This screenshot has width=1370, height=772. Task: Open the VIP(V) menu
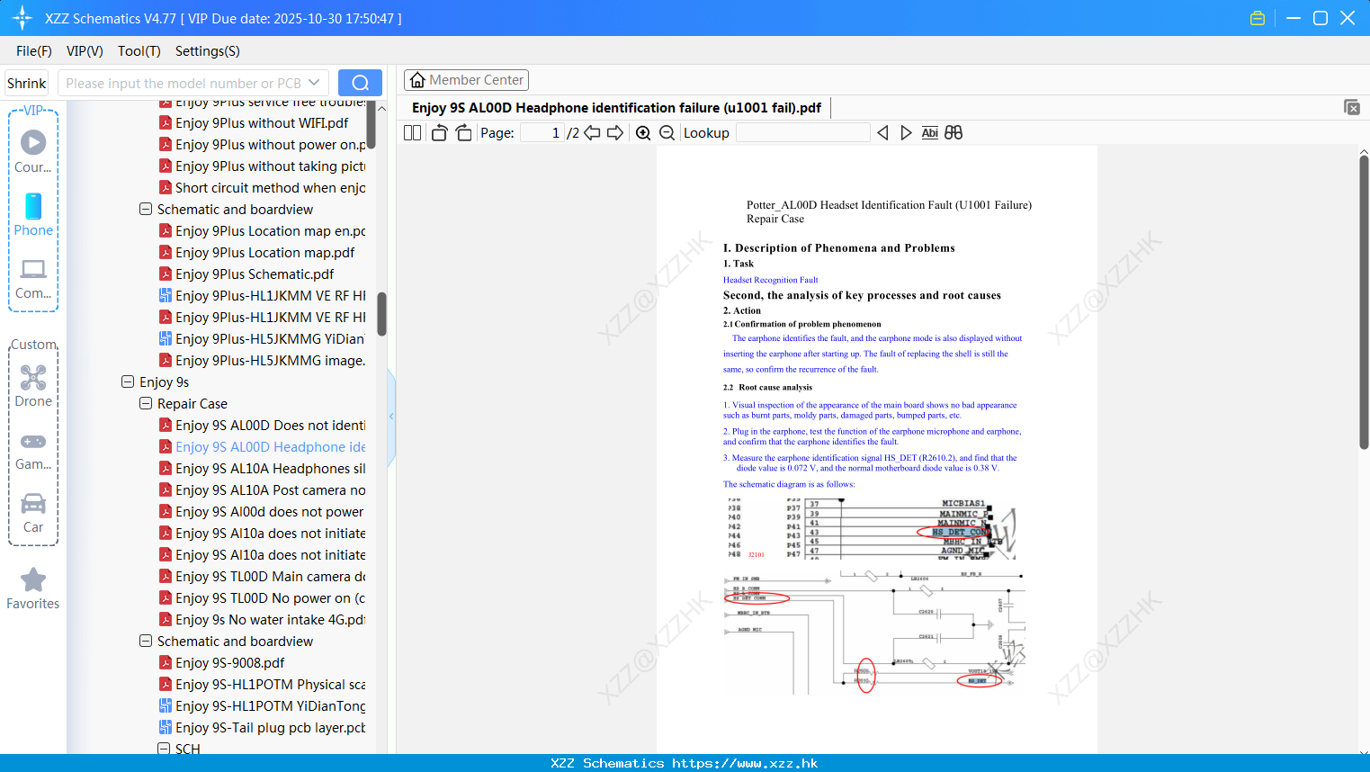(x=85, y=51)
